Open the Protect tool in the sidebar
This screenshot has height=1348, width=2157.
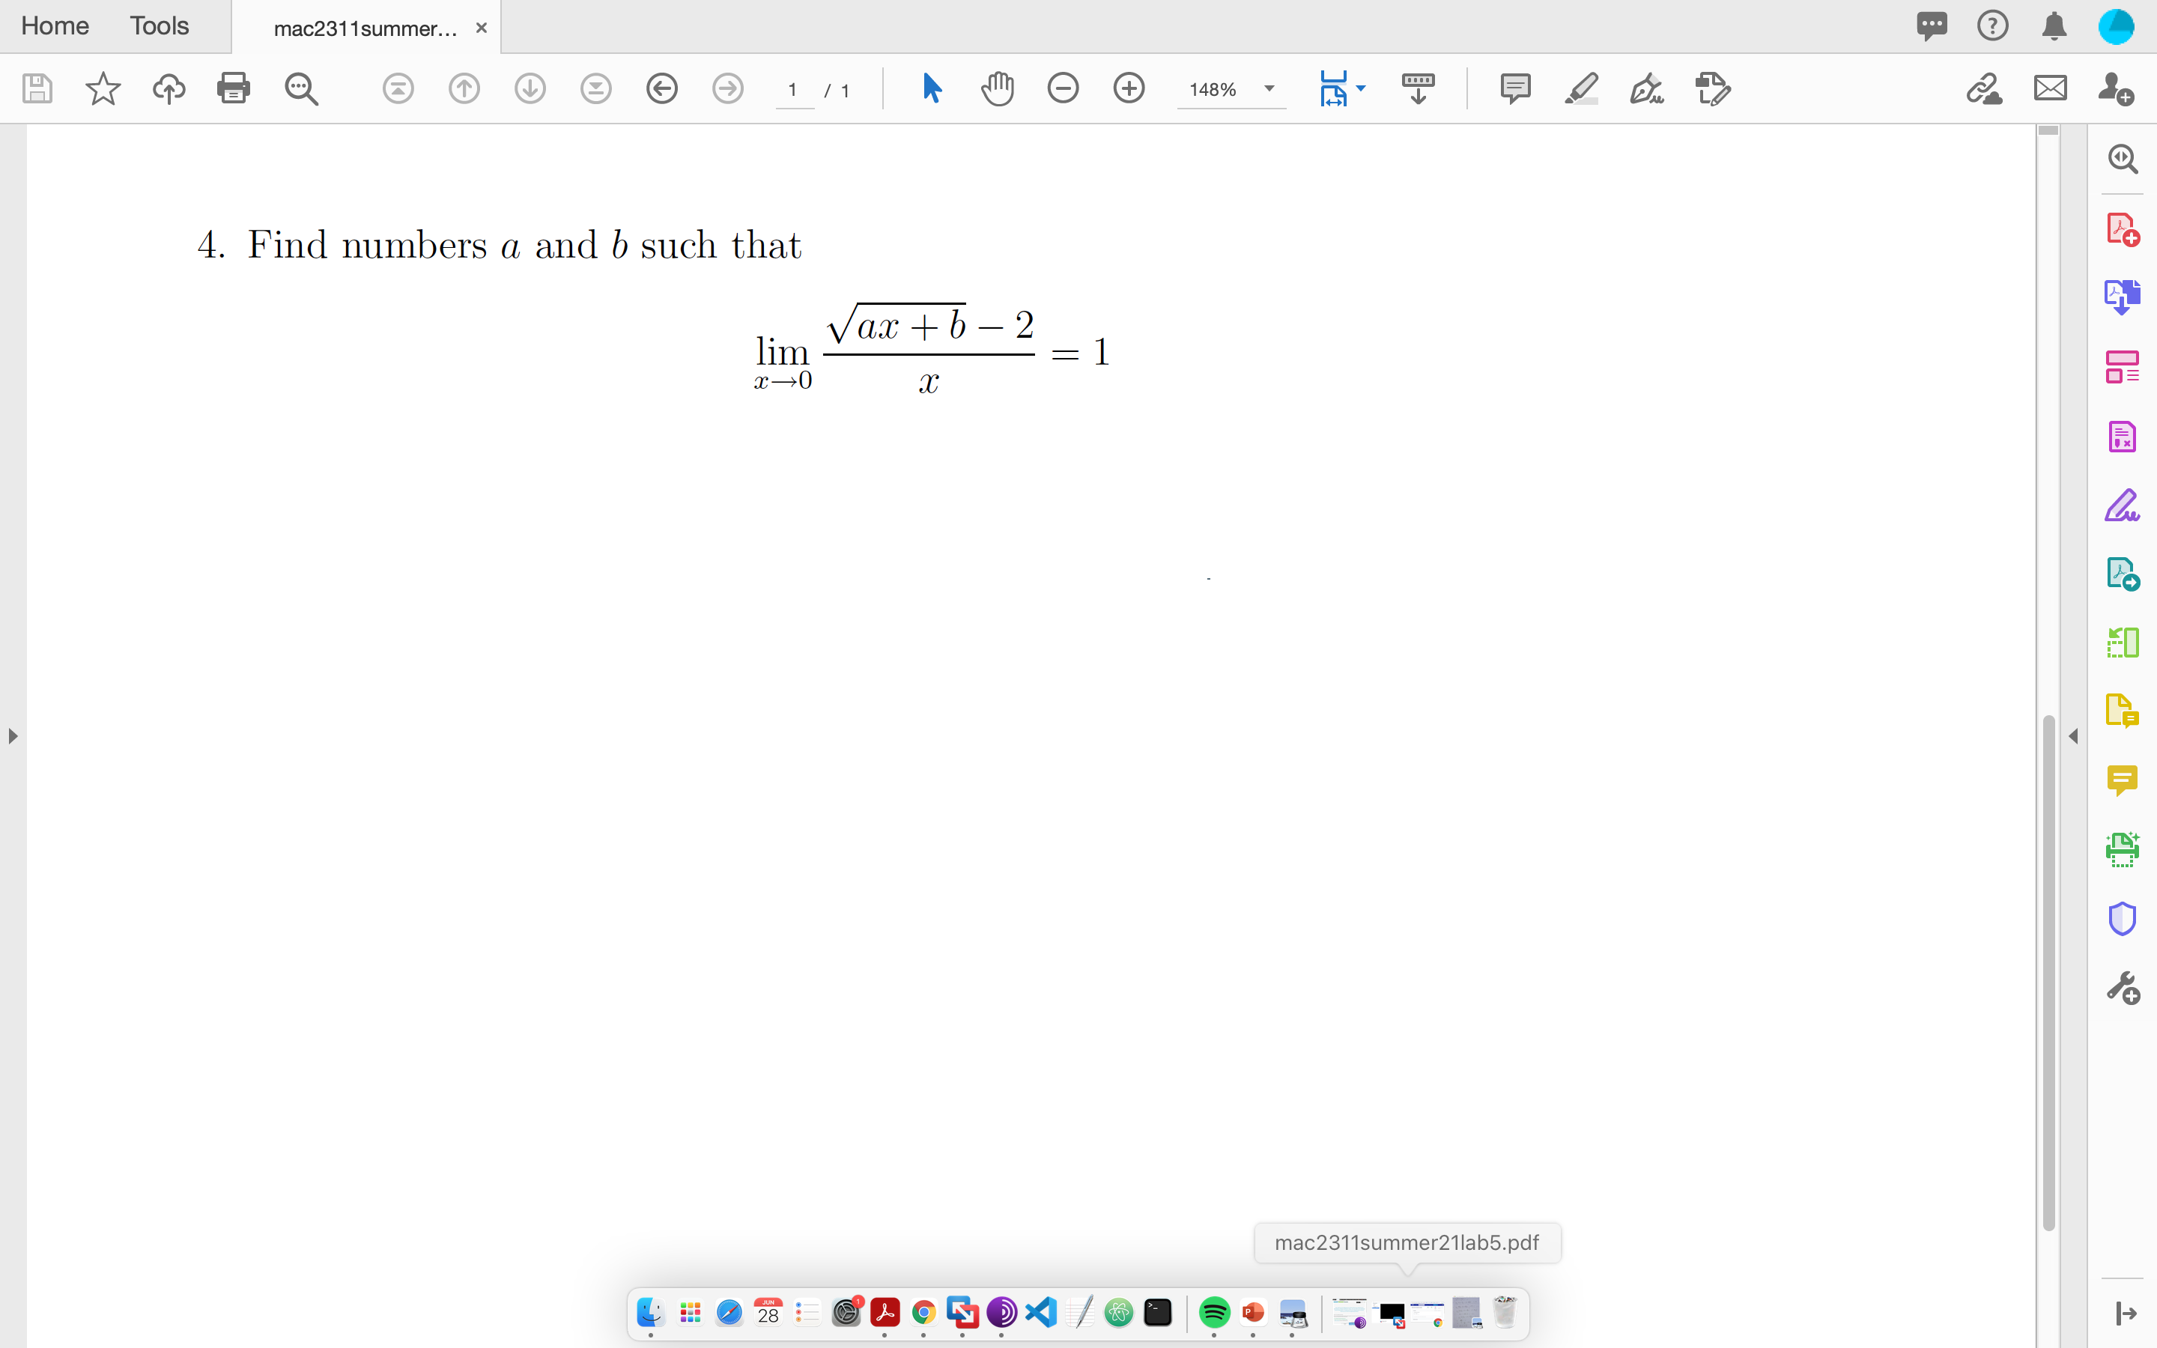coord(2121,917)
